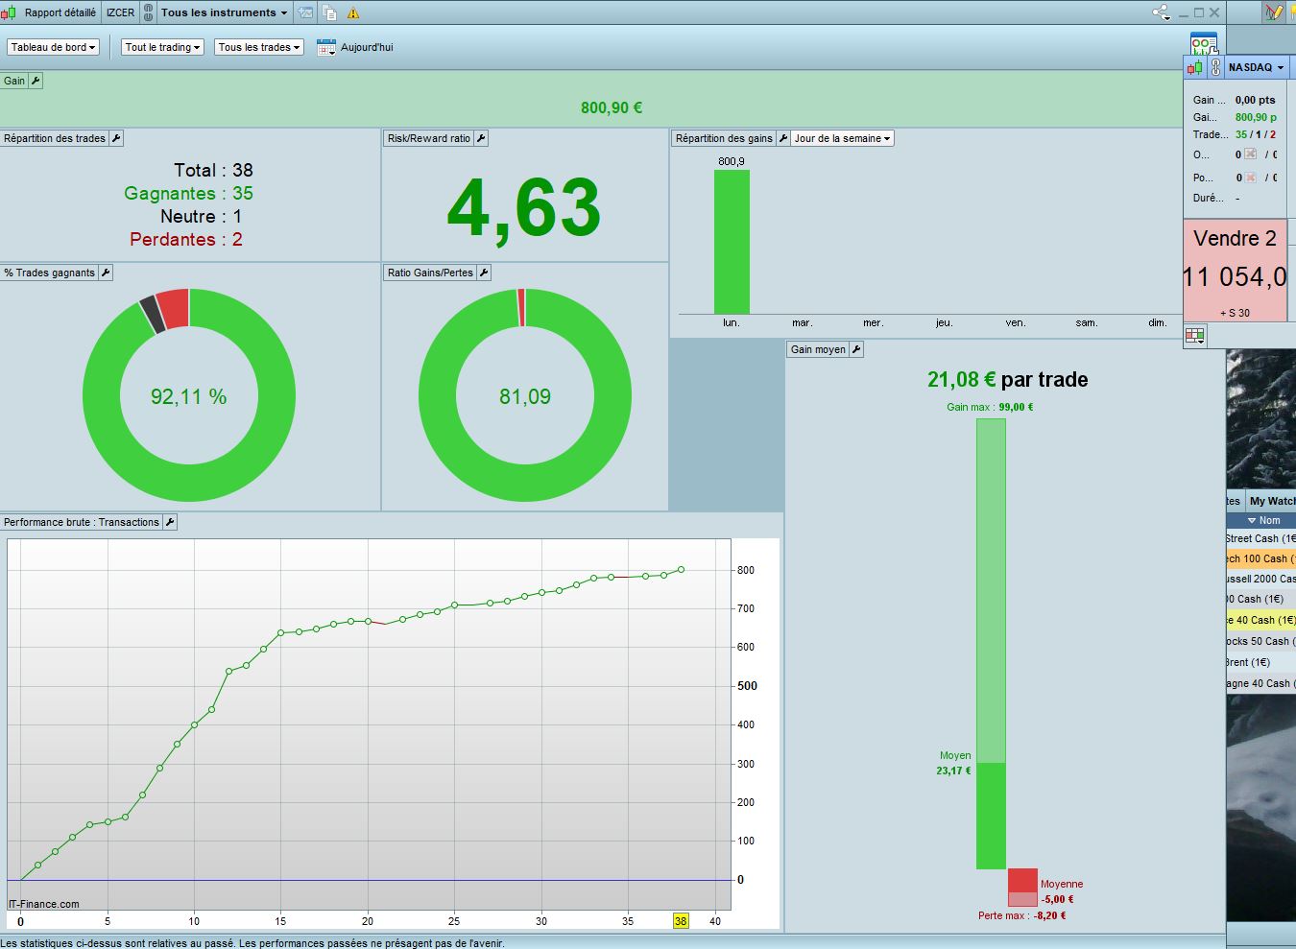Screen dimensions: 1296x949
Task: Click the IZCER account label
Action: (x=121, y=12)
